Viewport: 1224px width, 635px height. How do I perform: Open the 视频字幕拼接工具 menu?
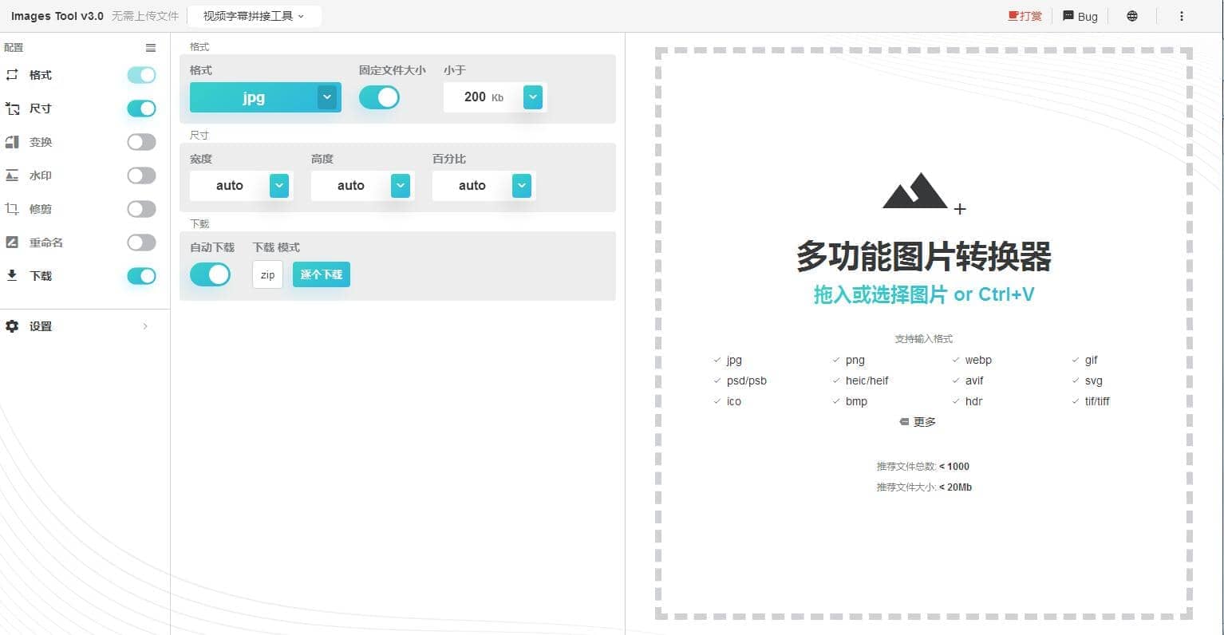254,16
